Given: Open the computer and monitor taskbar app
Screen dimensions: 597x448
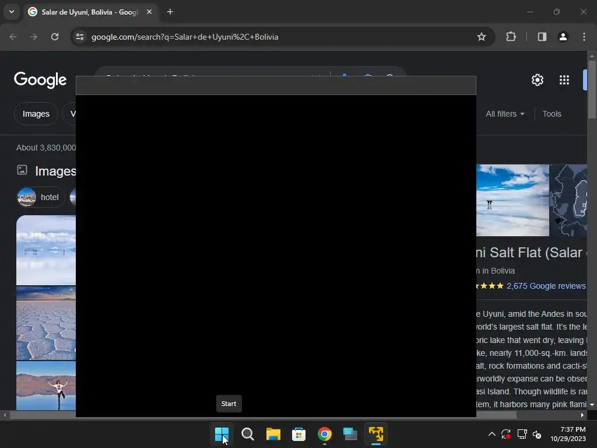Looking at the screenshot, I should click(x=350, y=434).
